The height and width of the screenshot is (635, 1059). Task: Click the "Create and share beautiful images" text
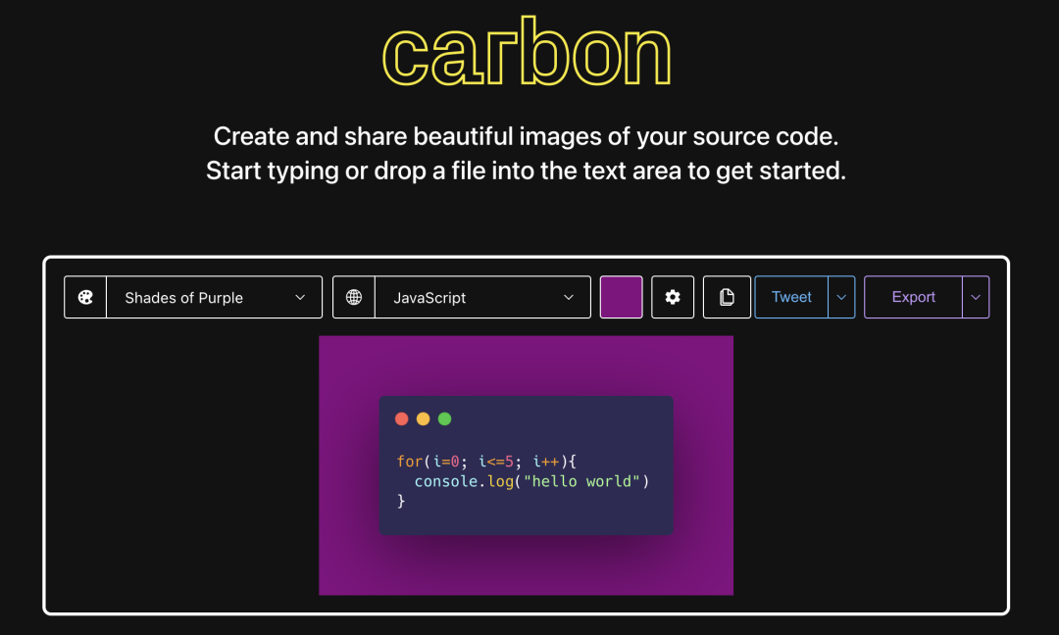(x=526, y=136)
